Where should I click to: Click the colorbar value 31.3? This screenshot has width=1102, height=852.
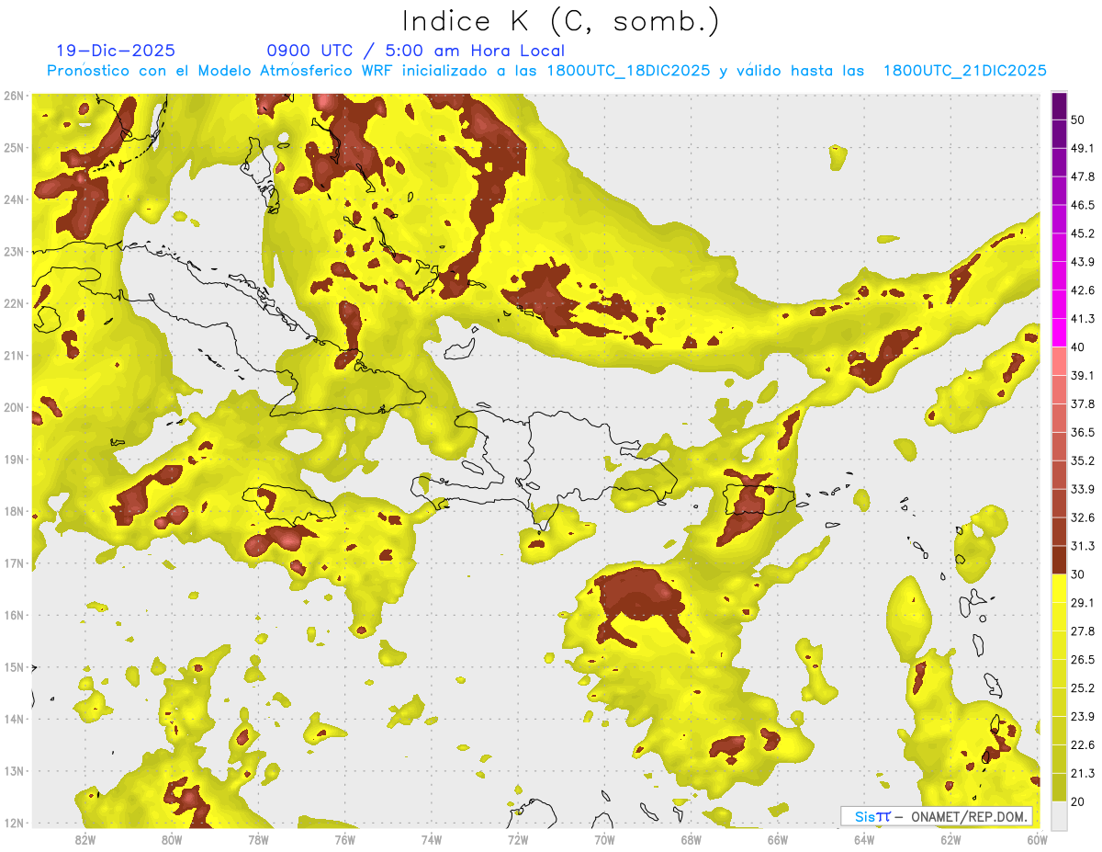pyautogui.click(x=1082, y=546)
